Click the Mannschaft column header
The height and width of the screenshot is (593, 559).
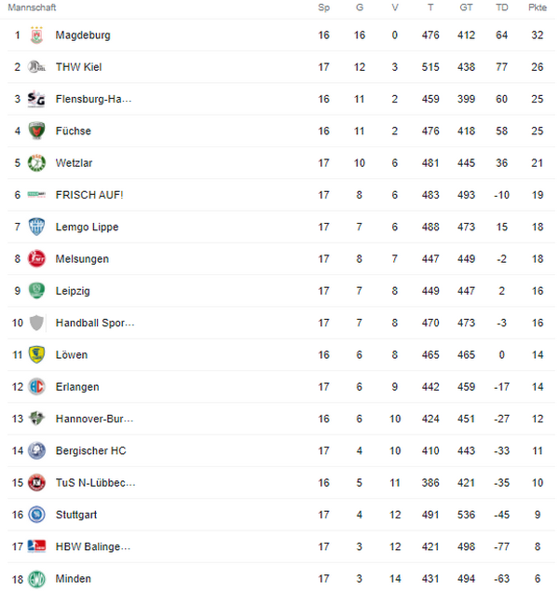32,7
